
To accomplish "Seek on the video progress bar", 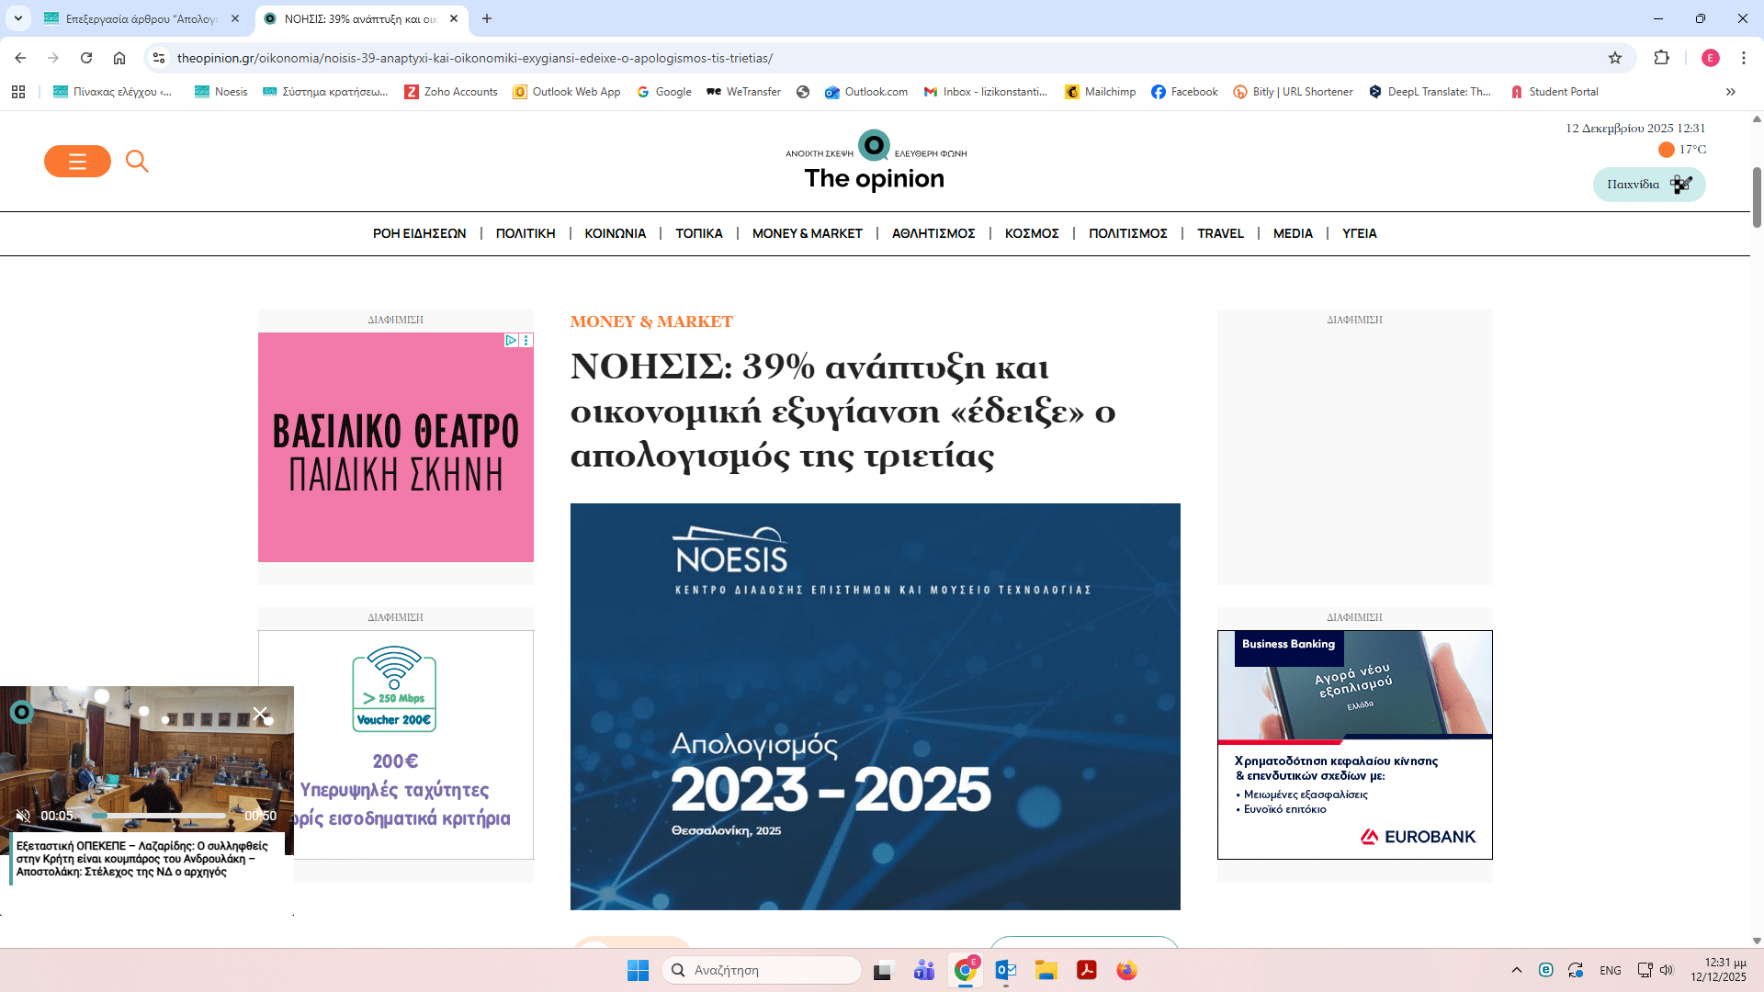I will pyautogui.click(x=158, y=816).
